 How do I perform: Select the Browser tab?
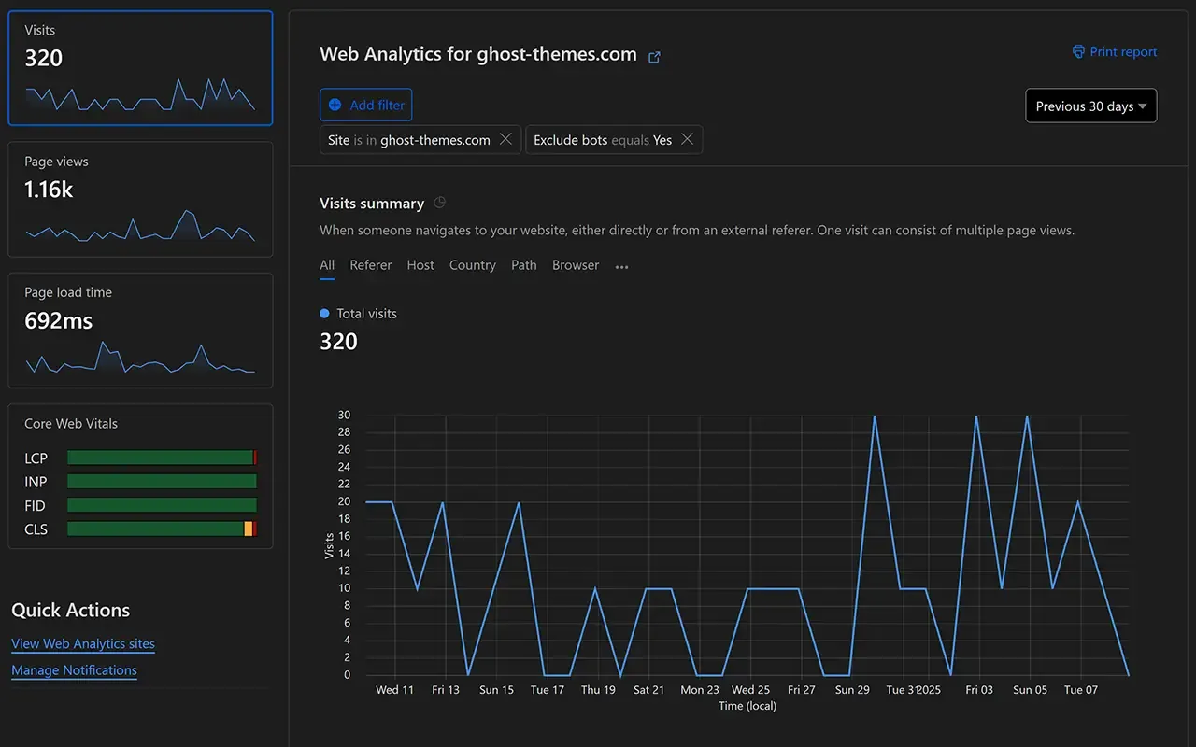point(575,265)
